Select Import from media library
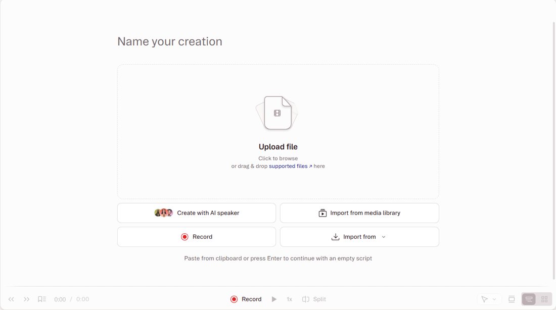Image resolution: width=556 pixels, height=310 pixels. click(359, 213)
